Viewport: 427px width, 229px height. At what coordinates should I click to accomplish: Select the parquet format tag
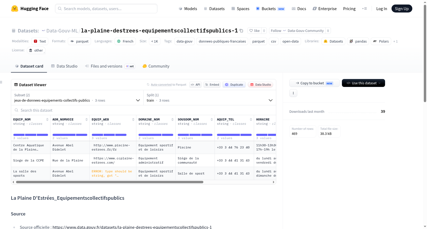[x=79, y=41]
